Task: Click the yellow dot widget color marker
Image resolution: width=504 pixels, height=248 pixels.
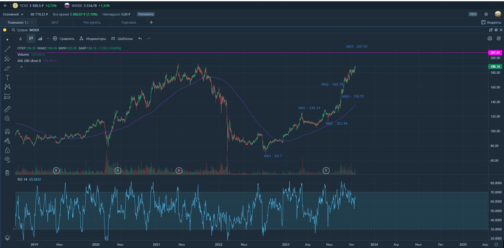Action: 5,30
